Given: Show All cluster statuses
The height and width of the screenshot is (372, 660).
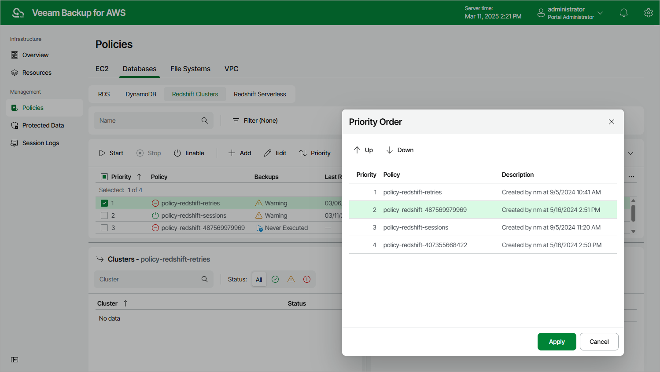Looking at the screenshot, I should [259, 279].
